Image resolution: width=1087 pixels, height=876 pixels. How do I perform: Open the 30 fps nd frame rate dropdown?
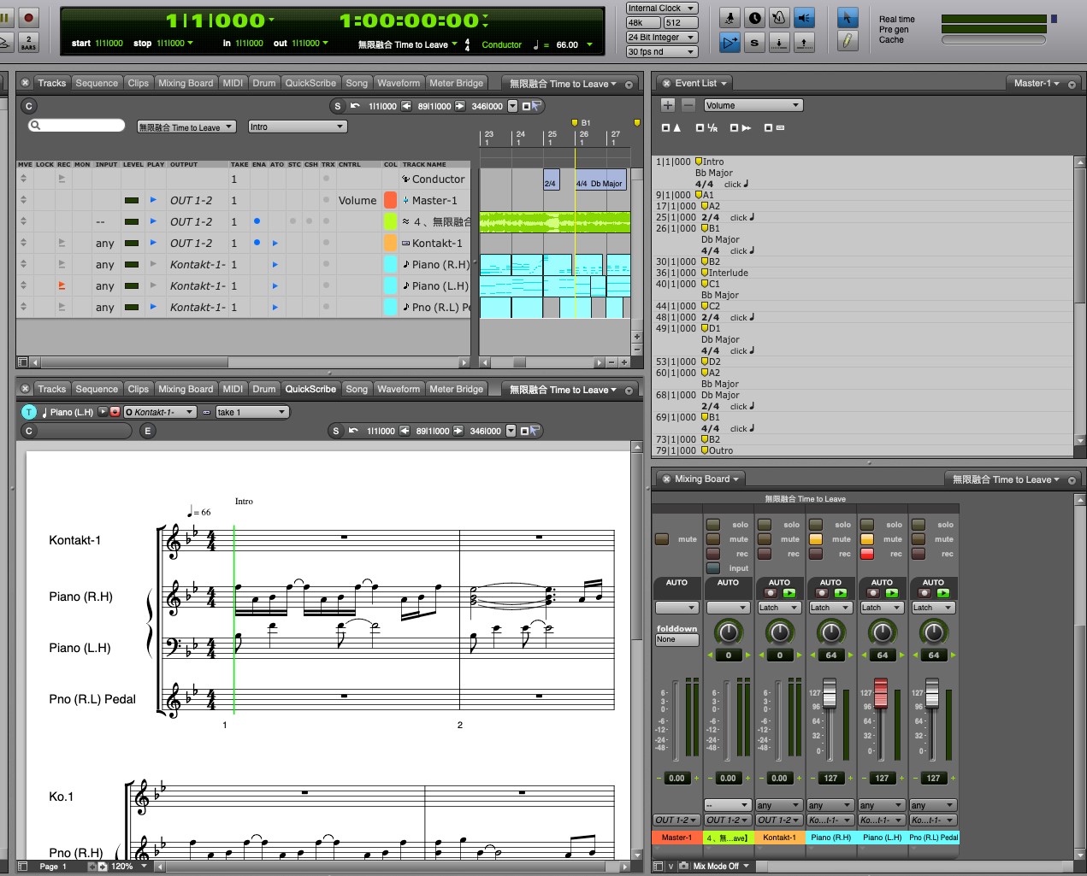[x=662, y=52]
